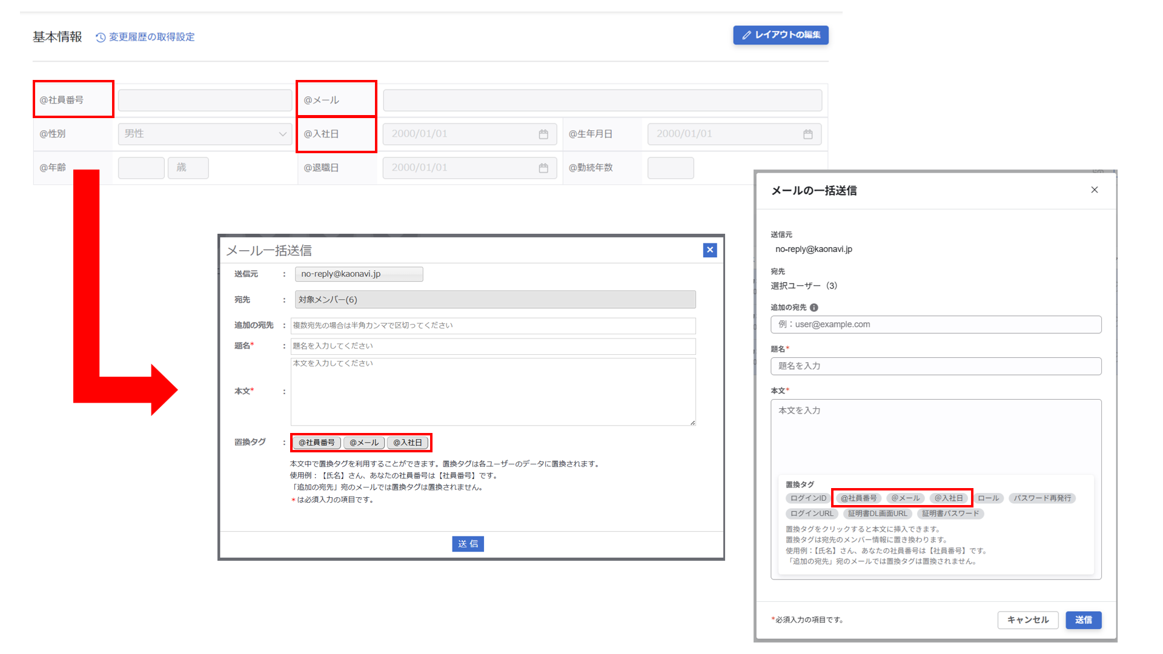Image resolution: width=1163 pixels, height=654 pixels.
Task: Insert 証明書DL画面URL replacement tag
Action: point(878,514)
